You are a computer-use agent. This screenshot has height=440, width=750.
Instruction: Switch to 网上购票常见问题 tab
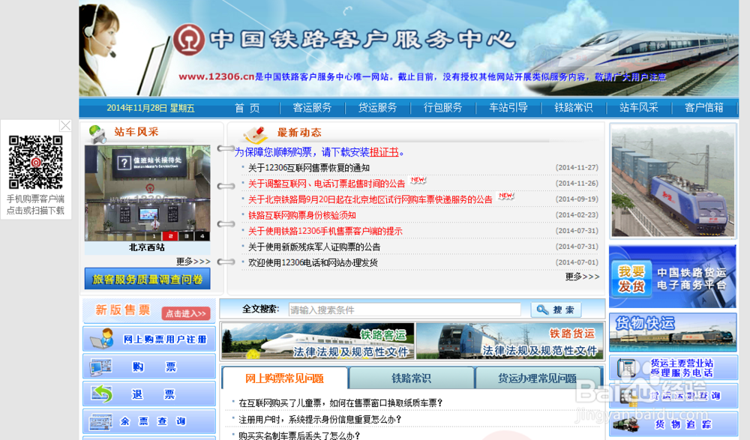point(284,379)
